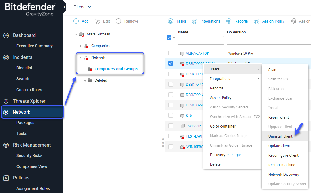Check the DESKTOP-R row checkbox
Image resolution: width=311 pixels, height=193 pixels.
[x=171, y=105]
